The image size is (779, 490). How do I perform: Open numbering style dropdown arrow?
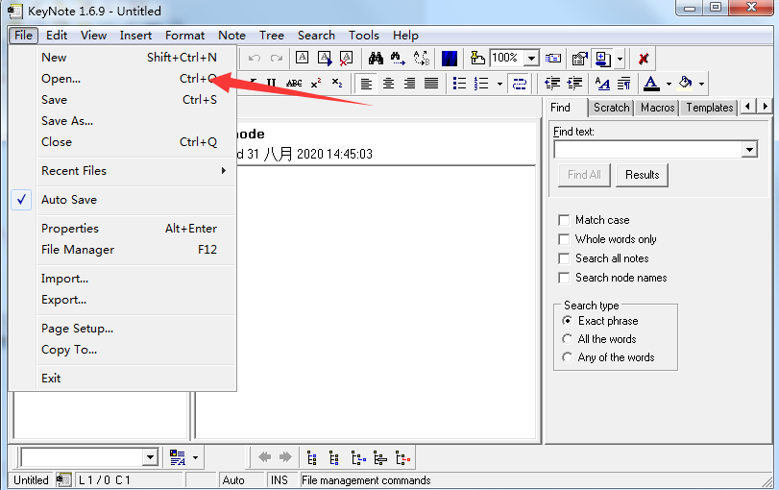click(499, 84)
